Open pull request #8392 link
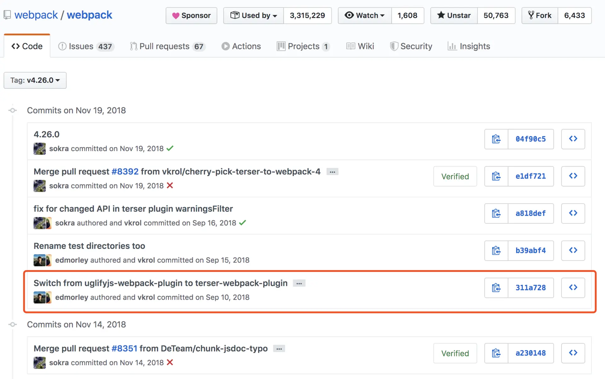This screenshot has height=379, width=605. (x=125, y=172)
